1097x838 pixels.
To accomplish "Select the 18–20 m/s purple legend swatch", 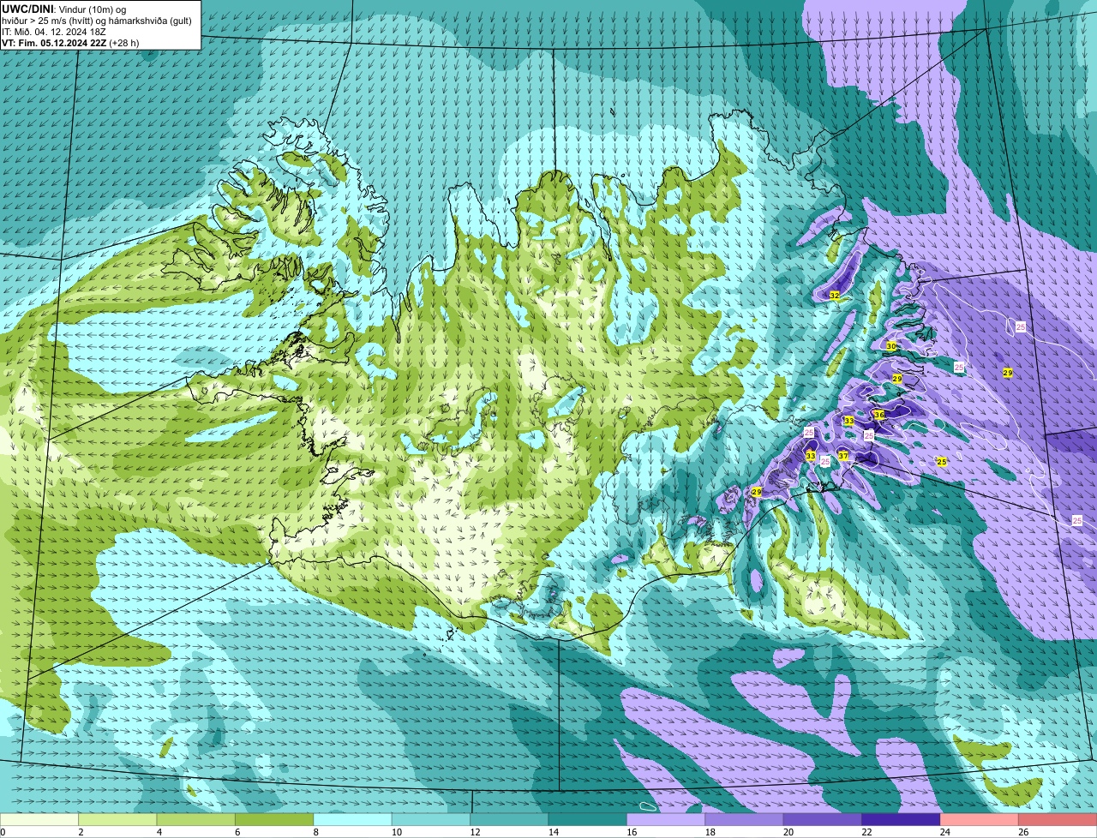I will pyautogui.click(x=745, y=820).
